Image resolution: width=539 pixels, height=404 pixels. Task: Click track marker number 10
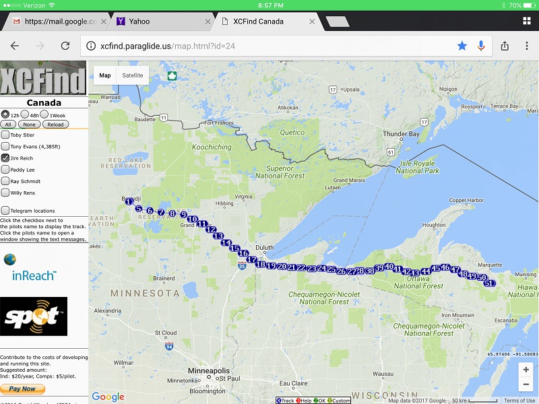[193, 219]
